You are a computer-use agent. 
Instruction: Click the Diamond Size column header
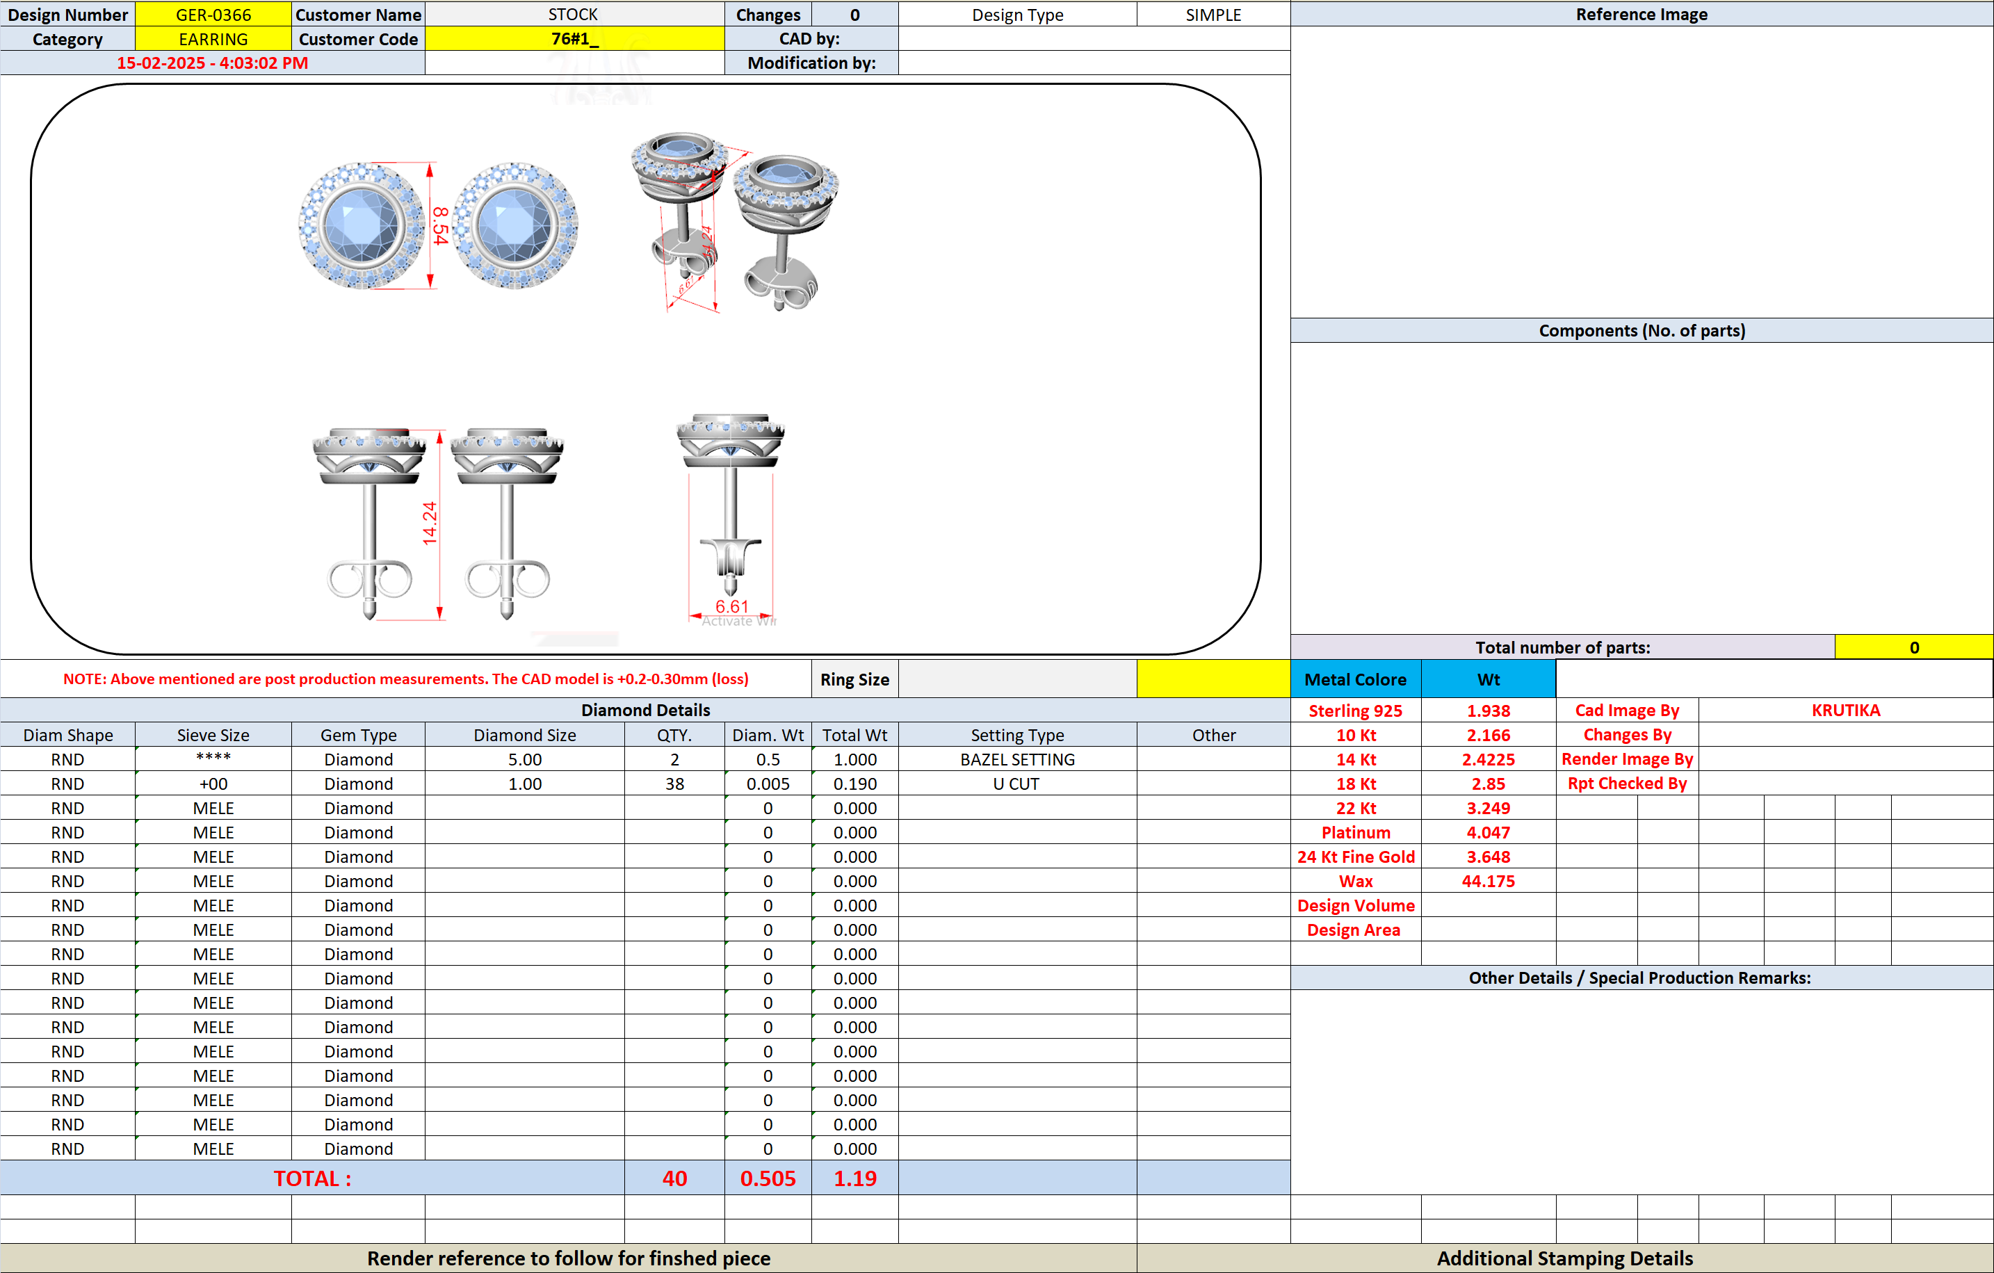pos(525,735)
